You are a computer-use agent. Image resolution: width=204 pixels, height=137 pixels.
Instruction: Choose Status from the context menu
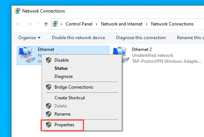(x=61, y=68)
